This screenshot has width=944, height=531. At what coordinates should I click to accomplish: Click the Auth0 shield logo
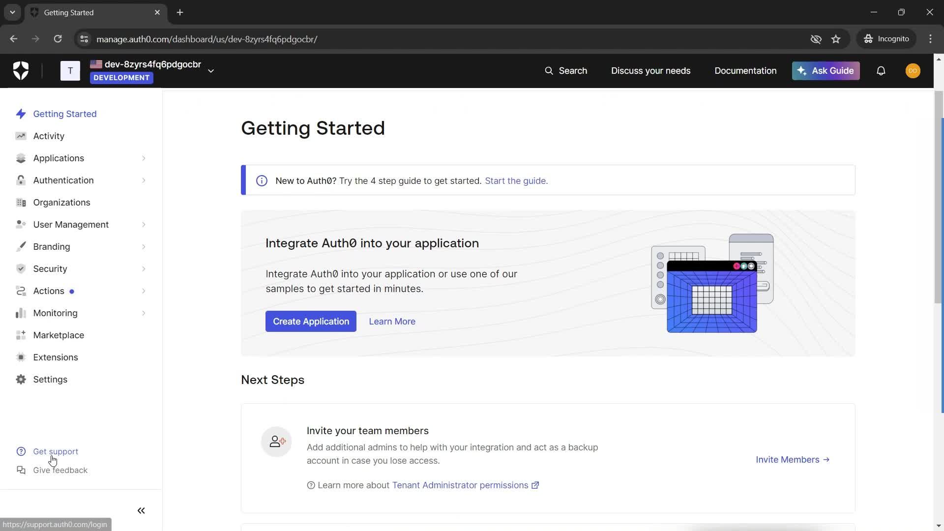click(x=21, y=71)
